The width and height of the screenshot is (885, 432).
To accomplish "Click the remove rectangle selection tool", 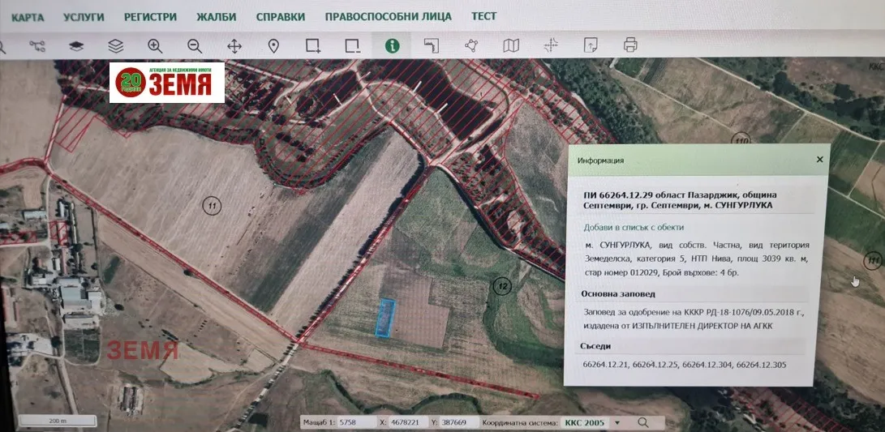I will pyautogui.click(x=352, y=46).
